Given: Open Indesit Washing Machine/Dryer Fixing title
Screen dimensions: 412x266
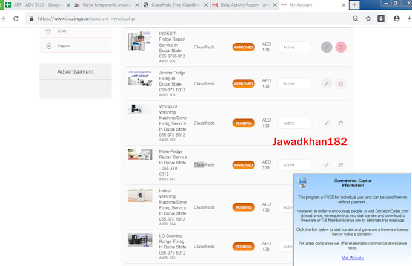Looking at the screenshot, I should (x=173, y=205).
